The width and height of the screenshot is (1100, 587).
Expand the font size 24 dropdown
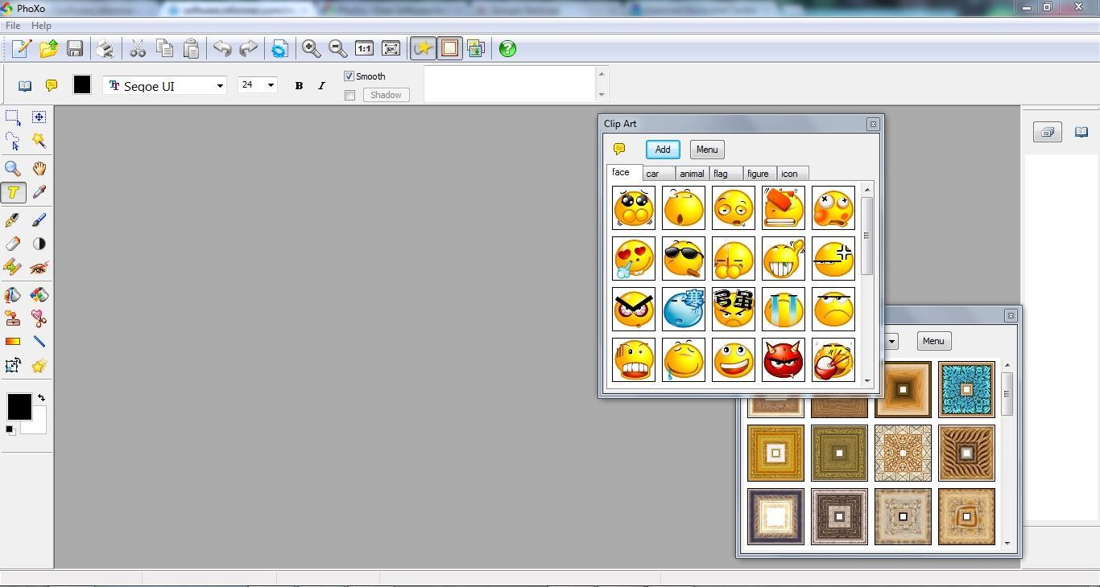[271, 84]
